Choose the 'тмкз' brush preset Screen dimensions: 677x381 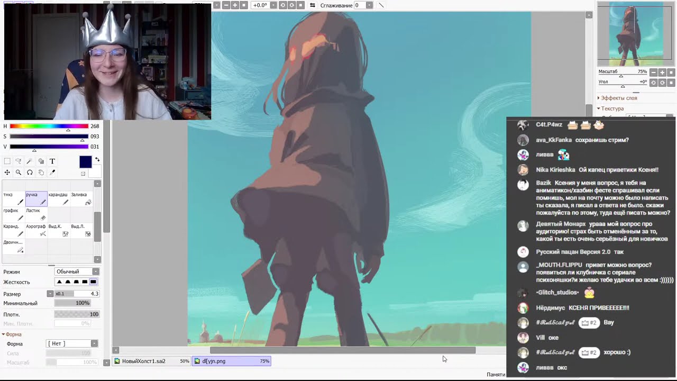pos(13,198)
